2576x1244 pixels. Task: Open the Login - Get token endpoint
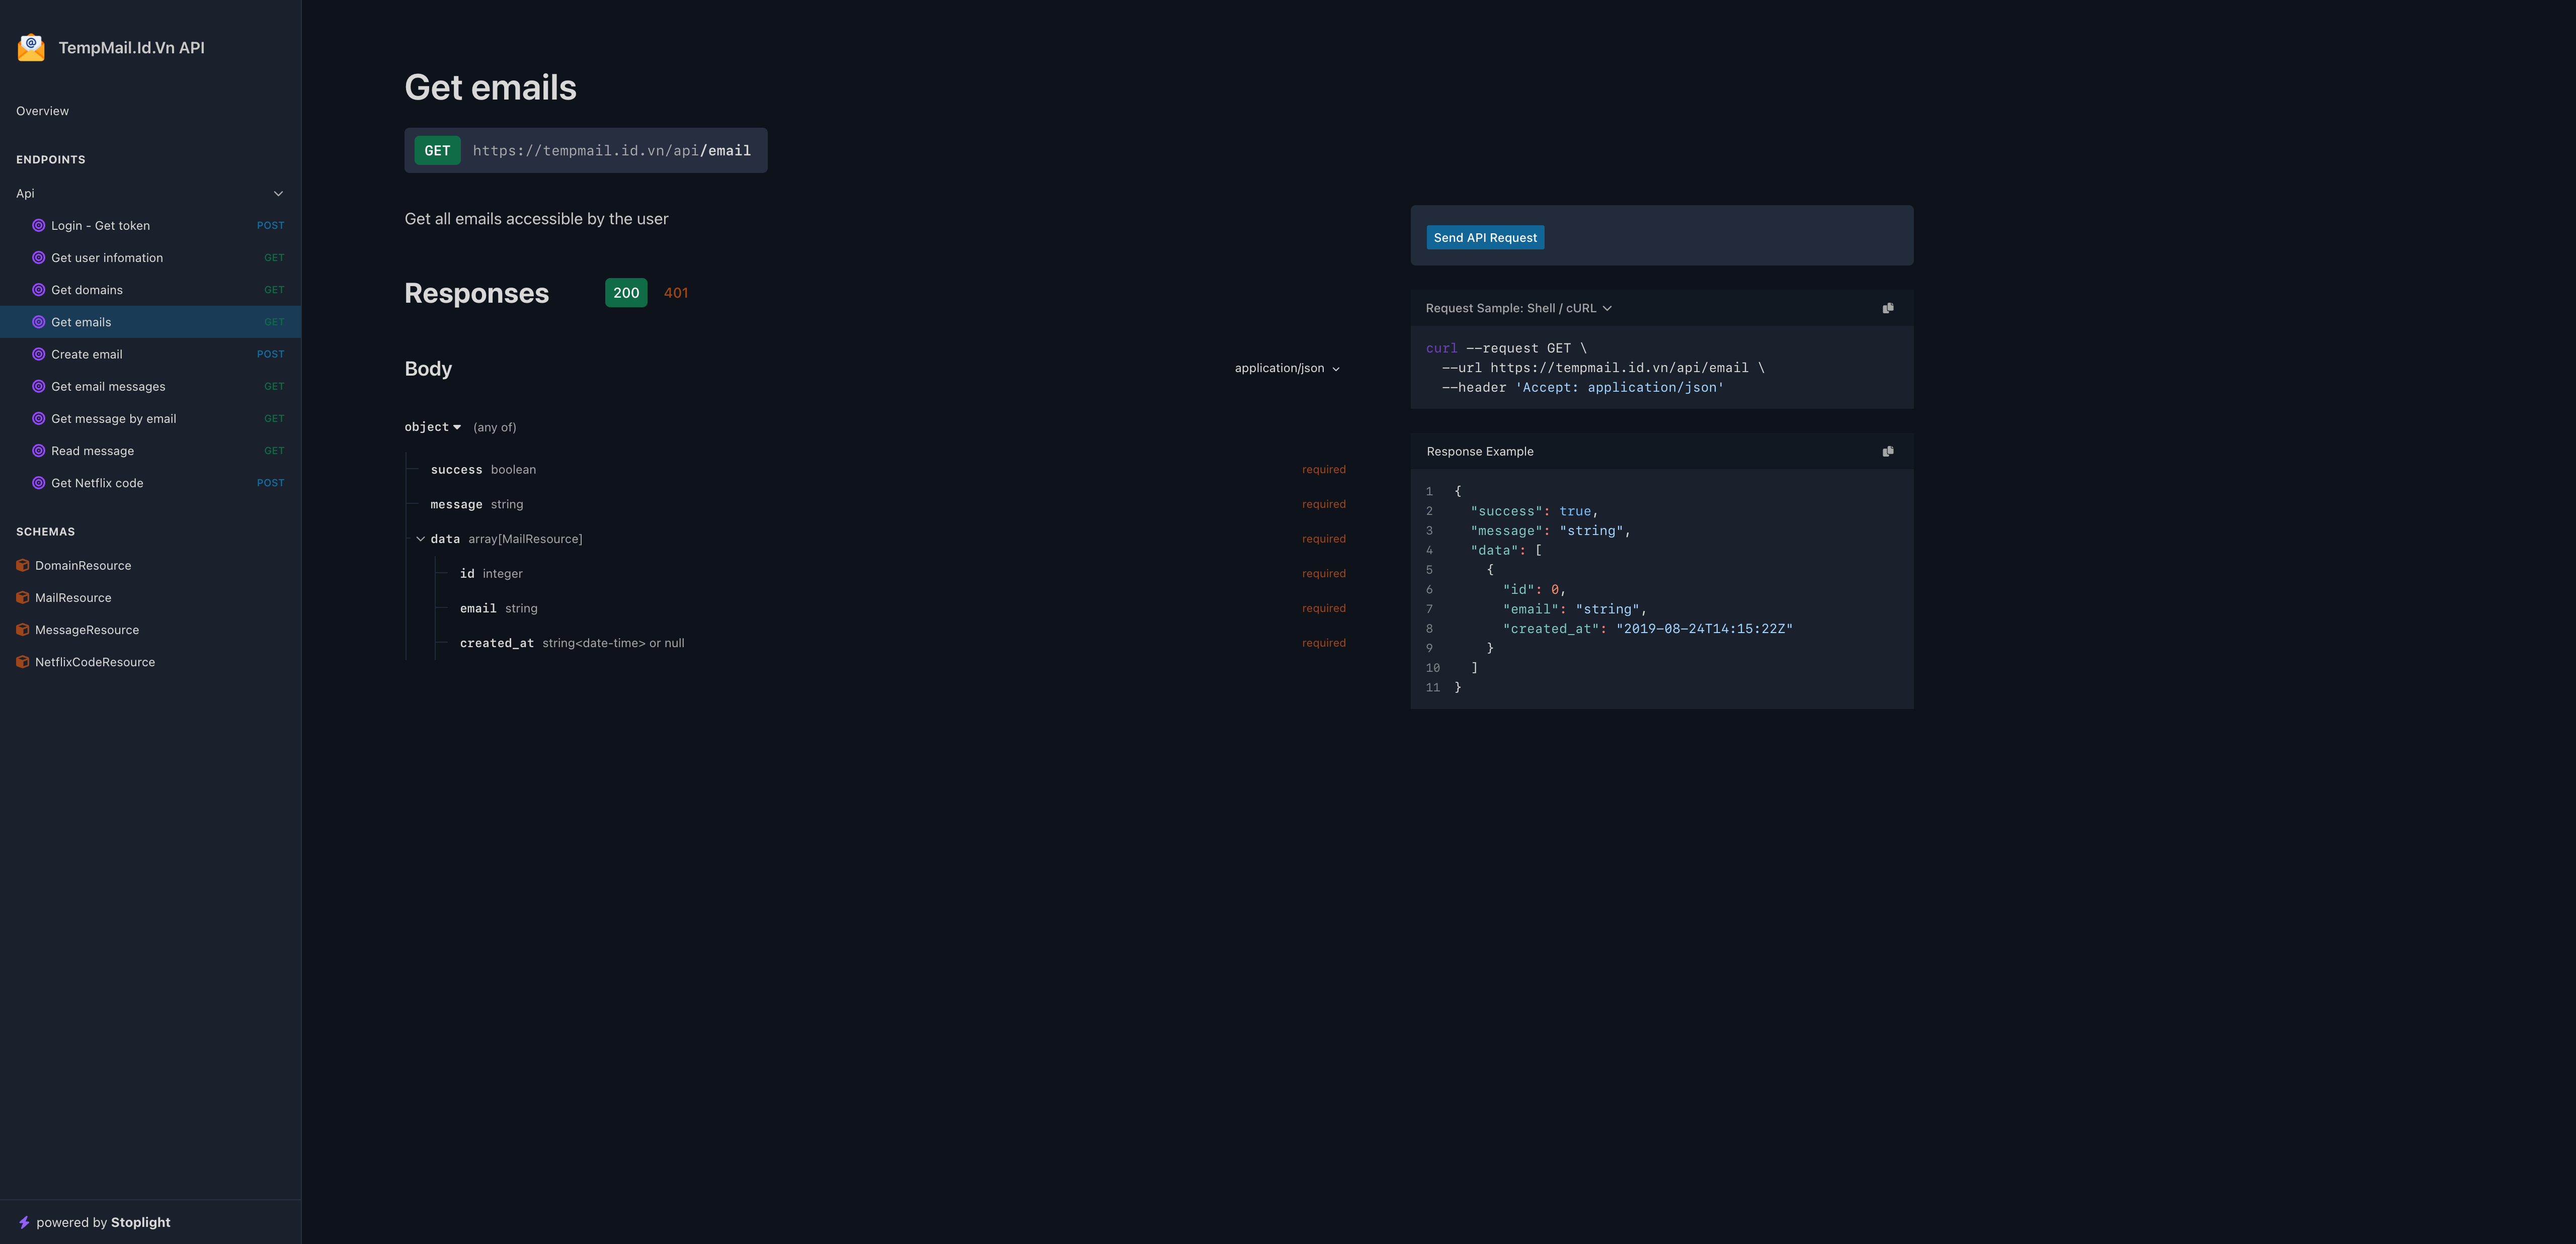(x=150, y=226)
